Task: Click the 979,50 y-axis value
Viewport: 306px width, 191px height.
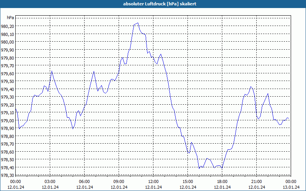Action: [8, 81]
